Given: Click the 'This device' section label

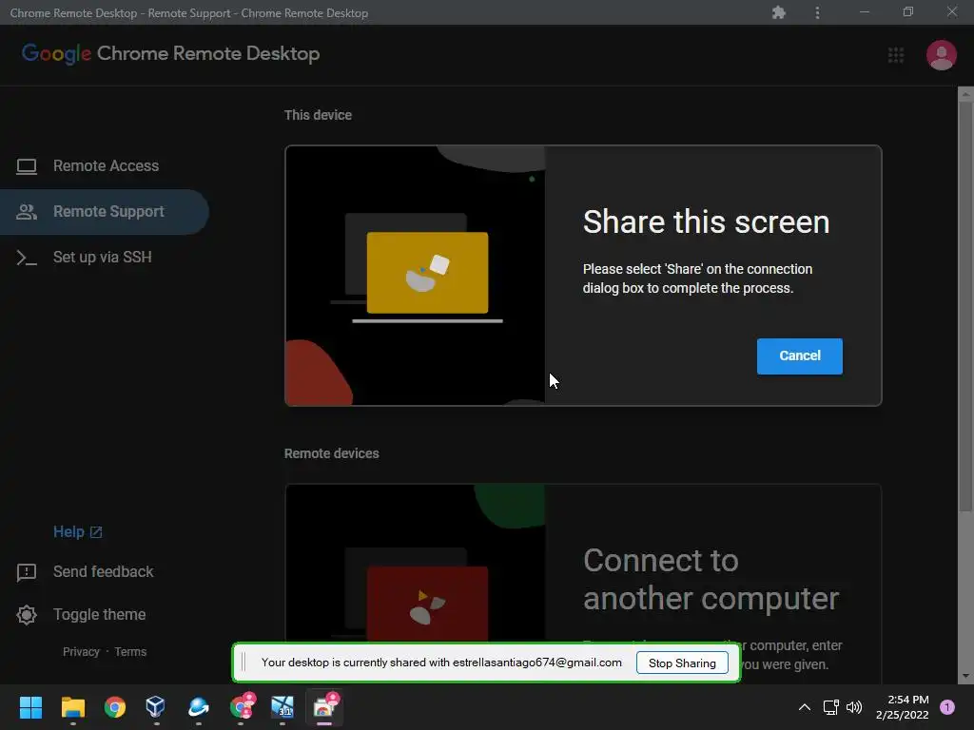Looking at the screenshot, I should 318,115.
